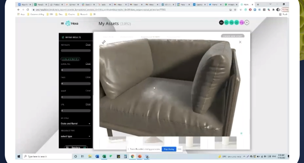The height and width of the screenshot is (163, 304).
Task: Open a new browser tab
Action: [x=258, y=5]
